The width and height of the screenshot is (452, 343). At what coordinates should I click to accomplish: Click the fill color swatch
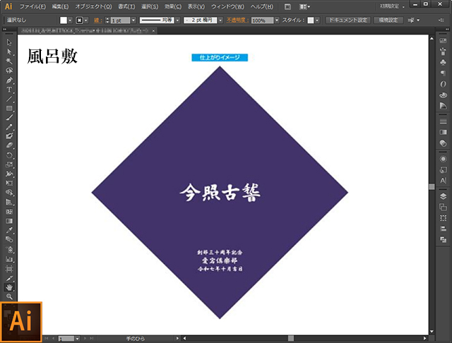pyautogui.click(x=64, y=20)
